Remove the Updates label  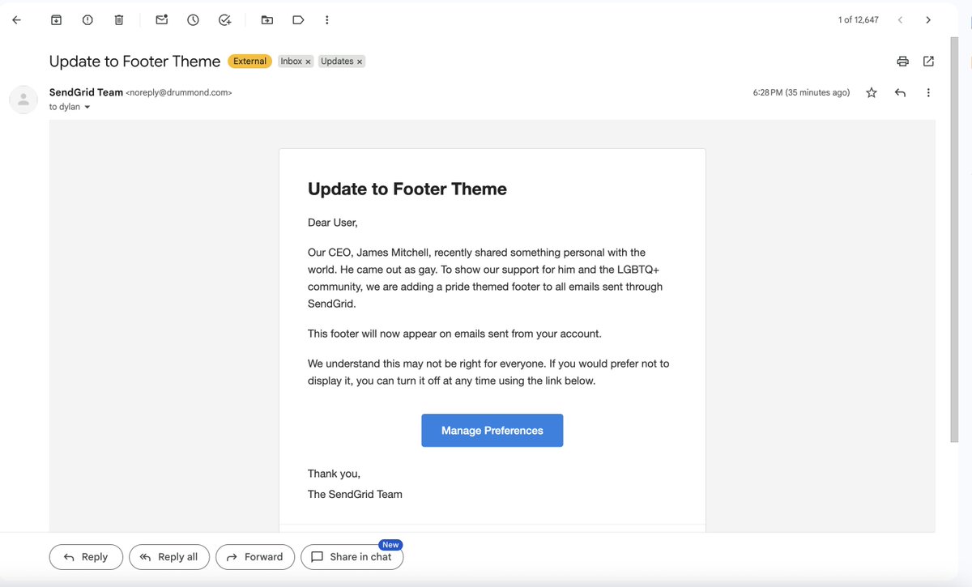click(360, 62)
